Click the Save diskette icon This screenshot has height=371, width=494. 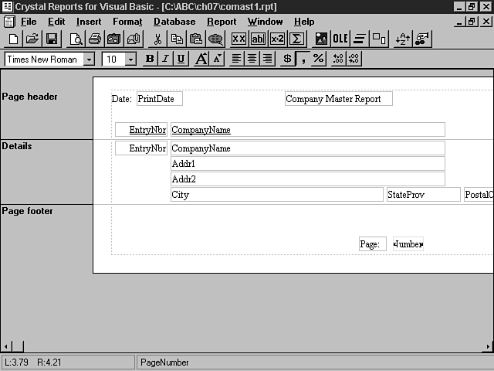(52, 39)
